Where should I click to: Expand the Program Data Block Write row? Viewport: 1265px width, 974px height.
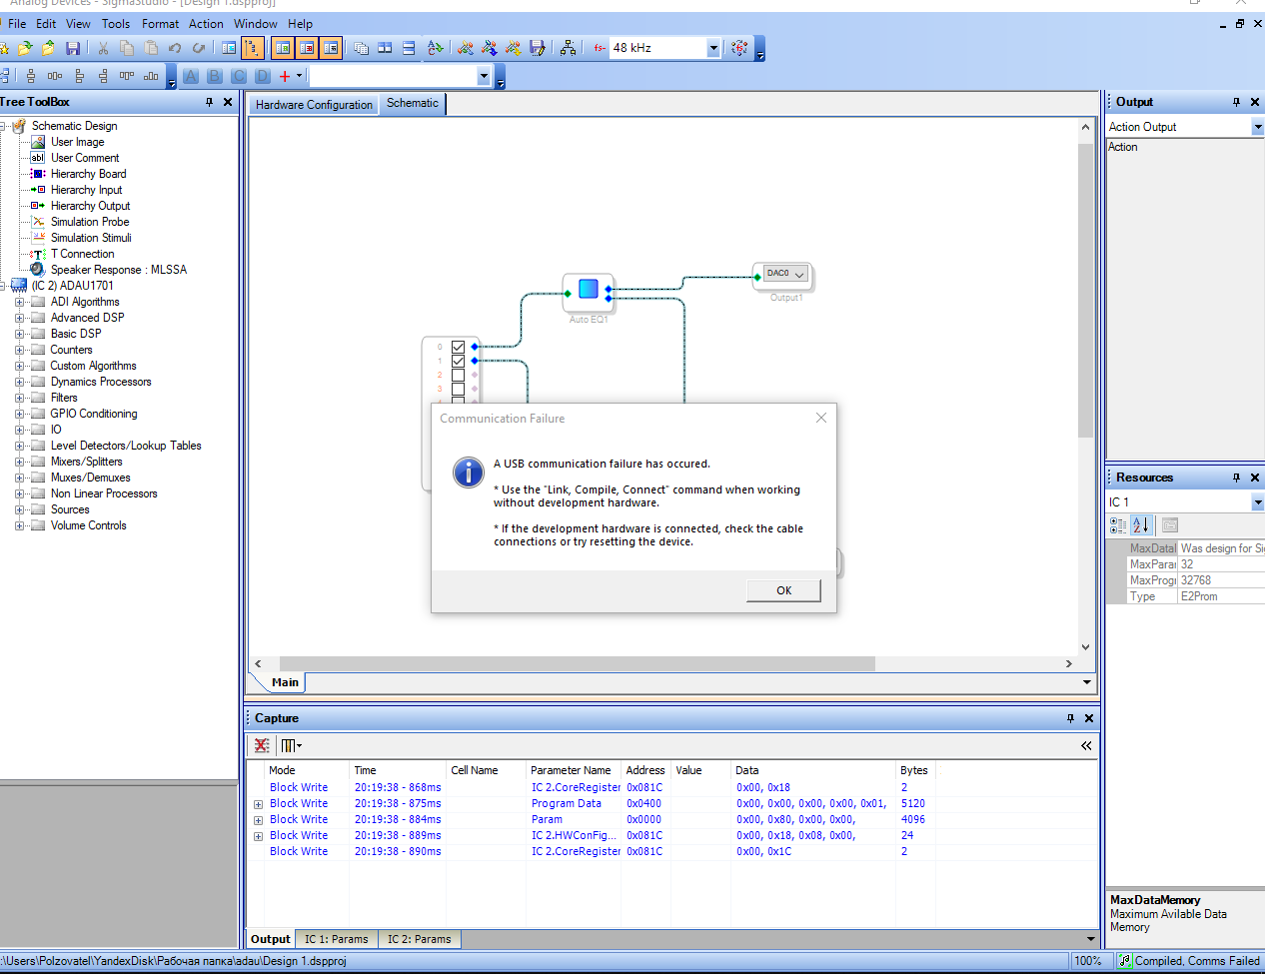pos(258,804)
